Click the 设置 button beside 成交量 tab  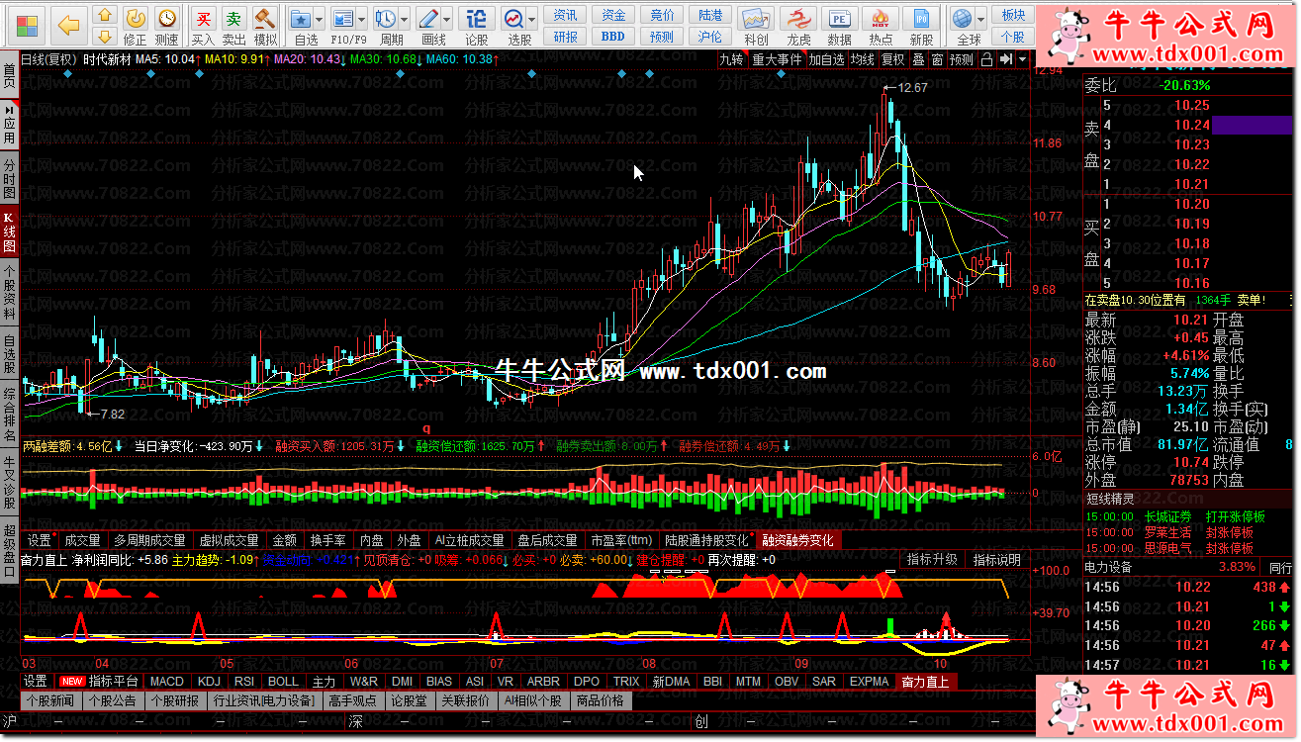tap(39, 541)
